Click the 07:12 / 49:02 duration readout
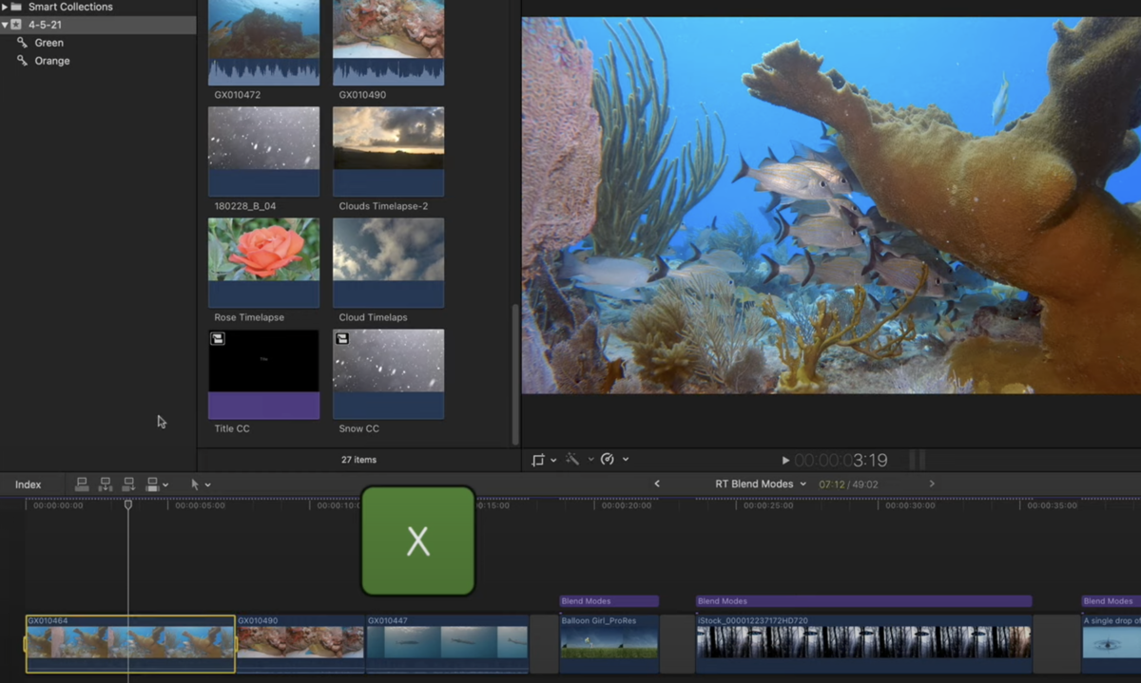The image size is (1141, 683). tap(848, 484)
